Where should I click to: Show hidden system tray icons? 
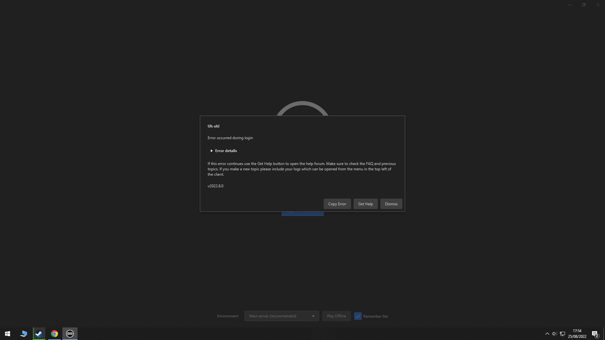click(x=547, y=334)
